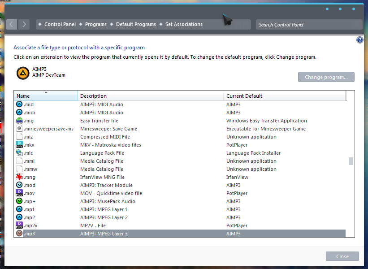The image size is (368, 269).
Task: Go back using the left arrow button
Action: click(11, 24)
